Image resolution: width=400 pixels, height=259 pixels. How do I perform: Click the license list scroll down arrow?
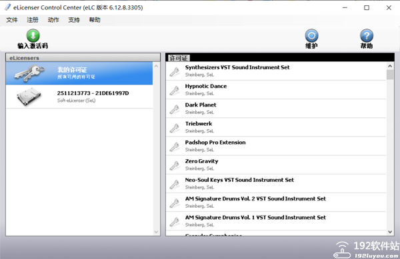390,232
